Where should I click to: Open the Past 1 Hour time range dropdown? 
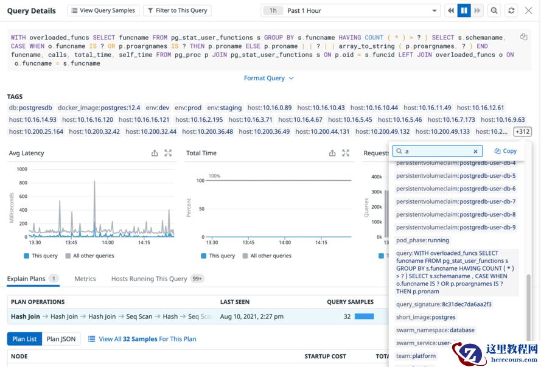click(350, 11)
